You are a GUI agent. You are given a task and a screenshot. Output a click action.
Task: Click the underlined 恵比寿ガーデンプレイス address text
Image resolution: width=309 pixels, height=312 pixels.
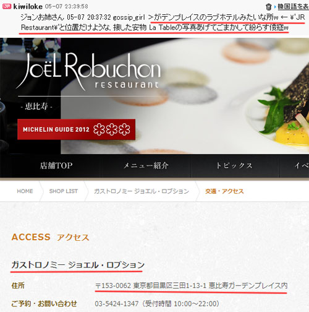tap(248, 285)
